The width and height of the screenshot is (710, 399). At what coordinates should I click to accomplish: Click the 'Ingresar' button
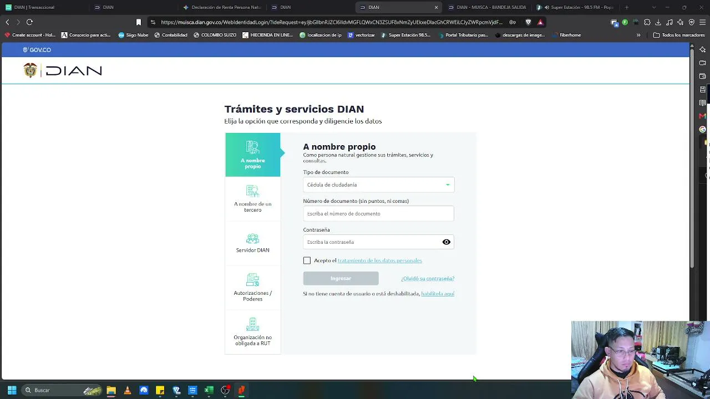point(341,278)
